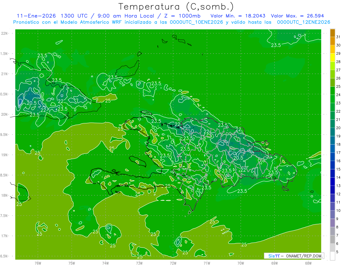Click the '71W' longitude axis label
This screenshot has height=267, width=346.
207,263
